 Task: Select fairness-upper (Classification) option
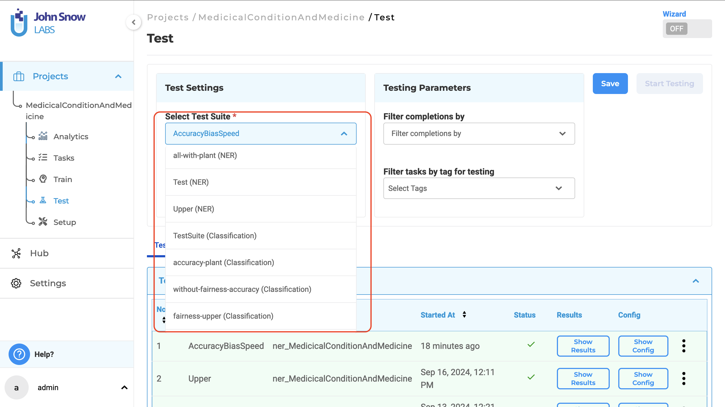click(261, 316)
